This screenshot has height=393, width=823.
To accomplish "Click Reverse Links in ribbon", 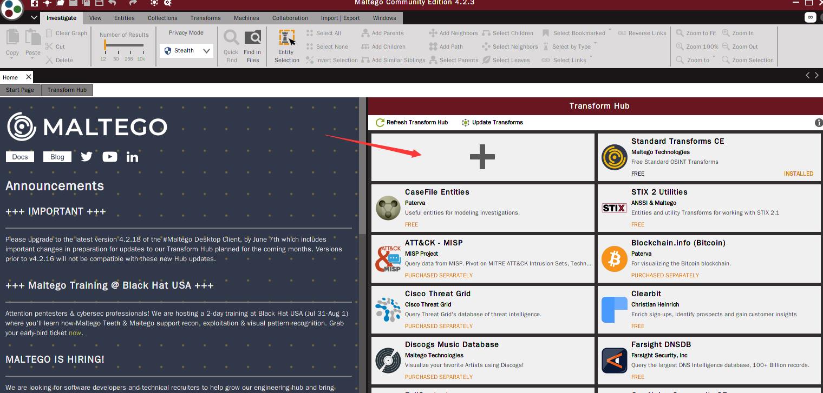I will 642,33.
